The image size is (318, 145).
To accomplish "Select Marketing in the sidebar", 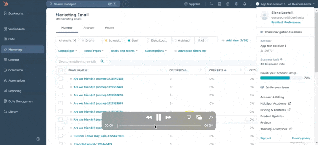I will pyautogui.click(x=22, y=50).
